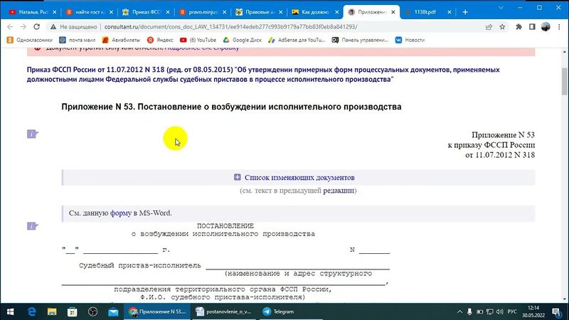Select the heading 'Приложение N 53. Постановление о возбуждении'
This screenshot has height=320, width=569.
coord(231,107)
